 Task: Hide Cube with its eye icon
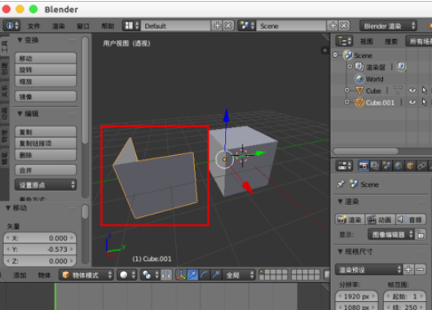click(412, 91)
